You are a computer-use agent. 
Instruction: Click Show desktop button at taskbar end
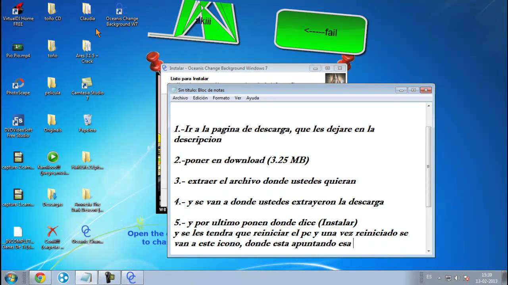click(x=505, y=277)
